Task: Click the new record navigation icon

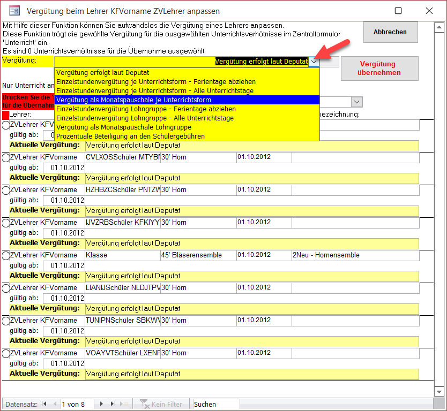Action: click(124, 404)
